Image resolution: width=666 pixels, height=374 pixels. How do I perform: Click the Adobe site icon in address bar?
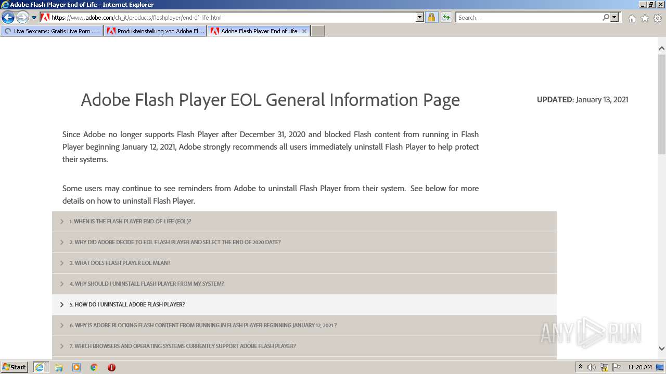tap(45, 17)
